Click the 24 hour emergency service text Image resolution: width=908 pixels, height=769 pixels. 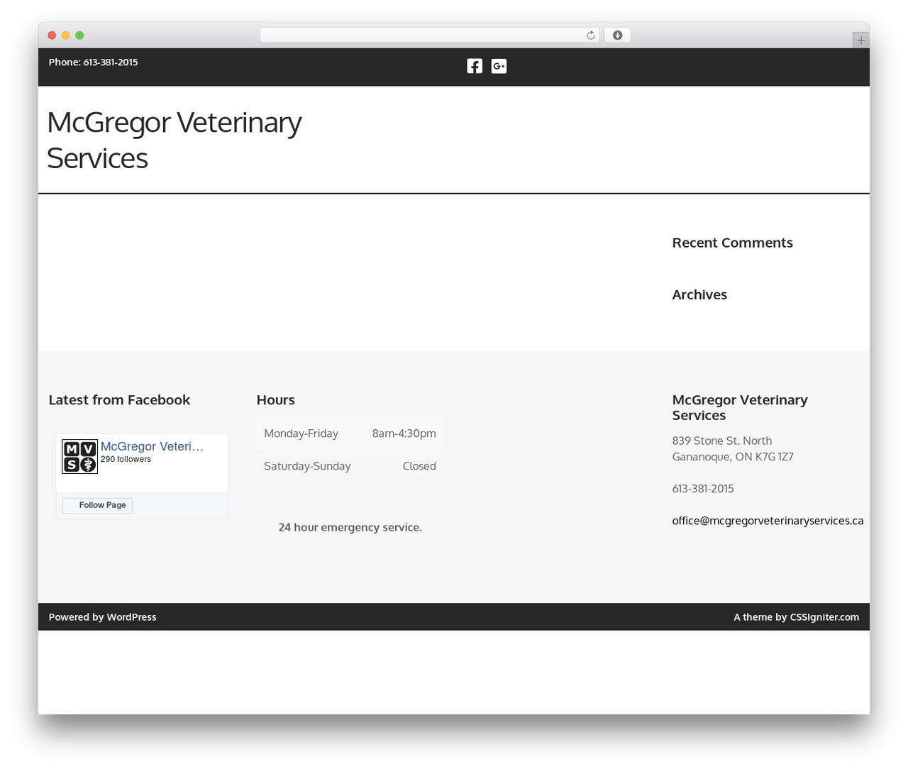click(x=350, y=527)
